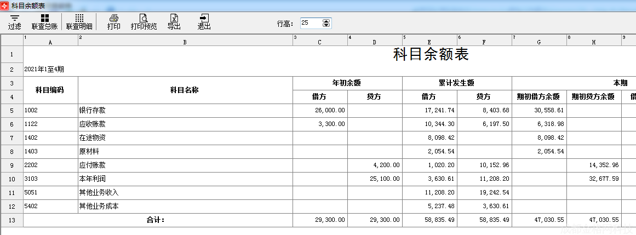This screenshot has width=636, height=235.
Task: Click the 银行存款 account name cell
Action: pyautogui.click(x=185, y=110)
